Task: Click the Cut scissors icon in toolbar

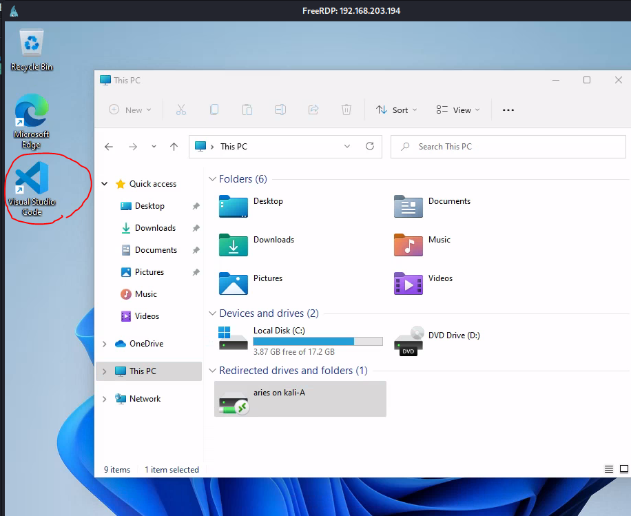Action: pos(181,110)
